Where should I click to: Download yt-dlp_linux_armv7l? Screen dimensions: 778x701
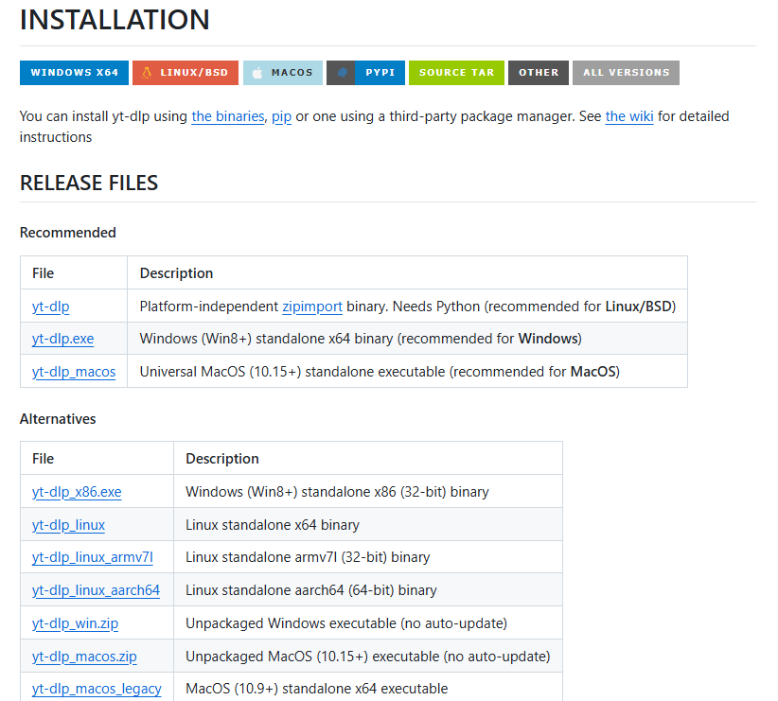tap(93, 557)
